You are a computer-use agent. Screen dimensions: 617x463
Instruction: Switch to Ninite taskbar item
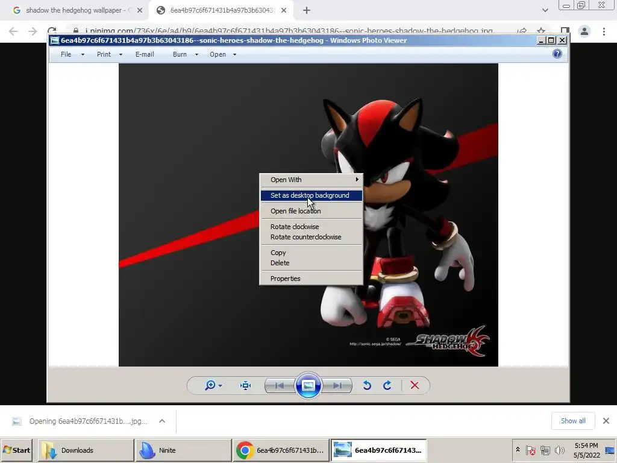[183, 450]
